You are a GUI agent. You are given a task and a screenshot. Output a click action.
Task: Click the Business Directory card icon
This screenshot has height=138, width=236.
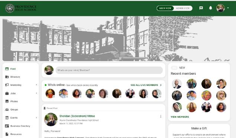coord(7,126)
